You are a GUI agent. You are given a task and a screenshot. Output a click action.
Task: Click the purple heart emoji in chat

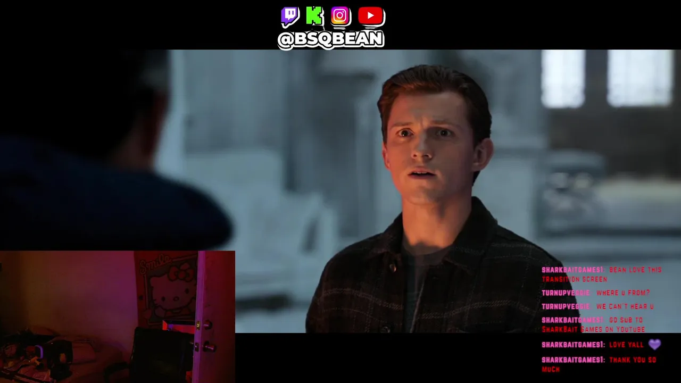point(654,345)
